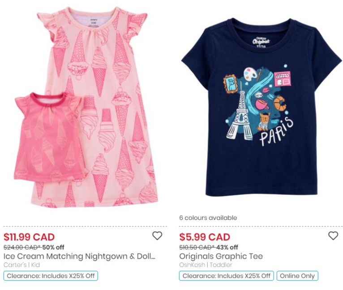Image resolution: width=343 pixels, height=290 pixels.
Task: Click the tee's Clearance: Includes X25% Off badge
Action: [x=227, y=276]
